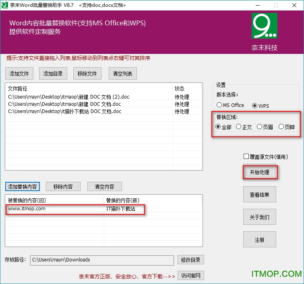Click the 状态 column header
Screen dimensions: 304x284
[187, 88]
